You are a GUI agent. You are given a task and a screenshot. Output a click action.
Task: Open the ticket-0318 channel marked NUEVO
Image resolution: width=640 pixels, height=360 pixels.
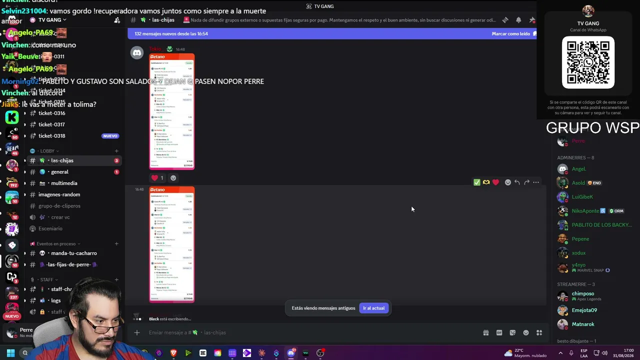[74, 136]
